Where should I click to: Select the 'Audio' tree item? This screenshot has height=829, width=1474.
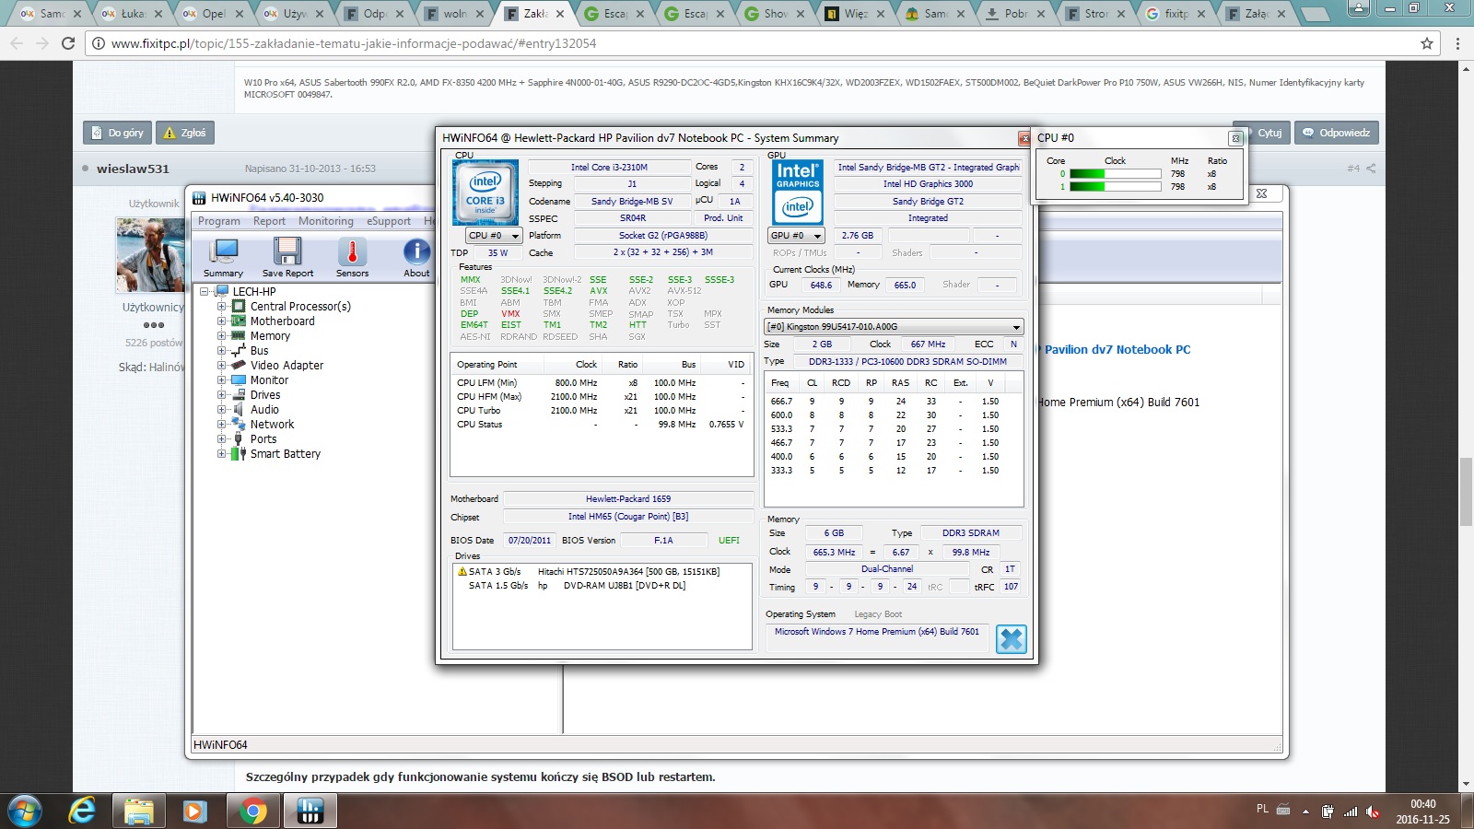[264, 410]
